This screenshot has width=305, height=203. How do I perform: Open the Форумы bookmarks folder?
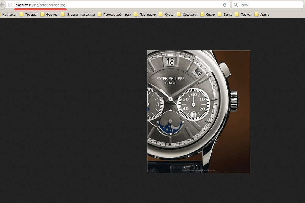coord(49,15)
